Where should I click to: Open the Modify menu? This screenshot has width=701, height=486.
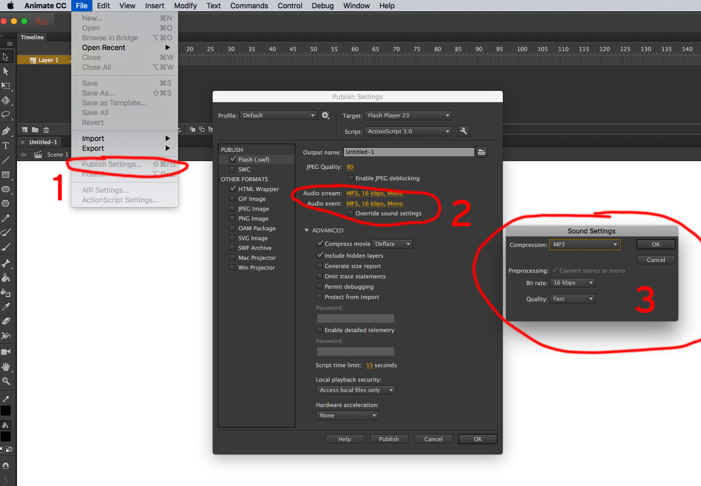(x=185, y=6)
